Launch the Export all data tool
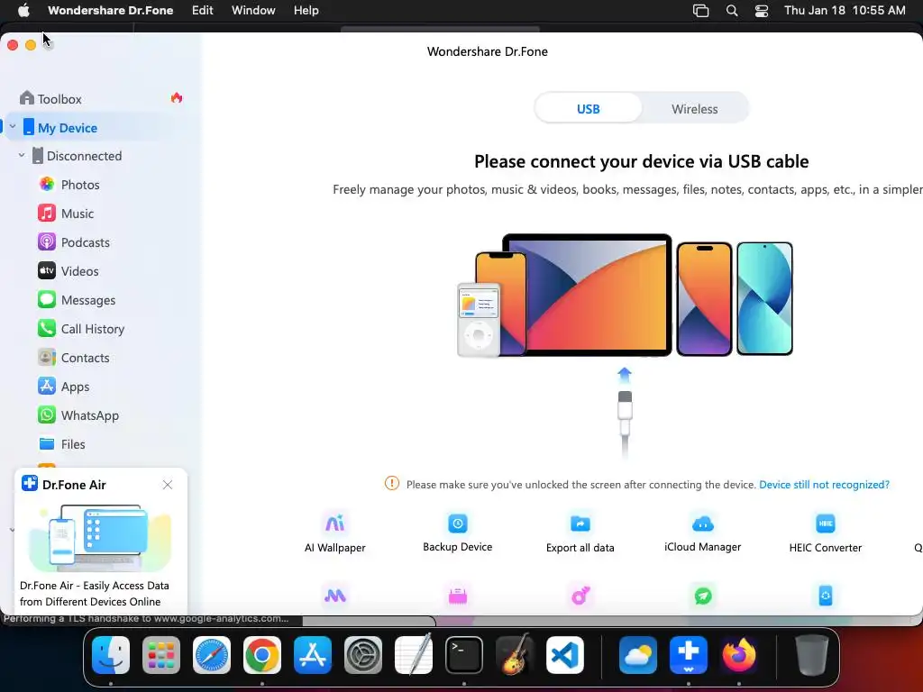Image resolution: width=923 pixels, height=692 pixels. [580, 532]
